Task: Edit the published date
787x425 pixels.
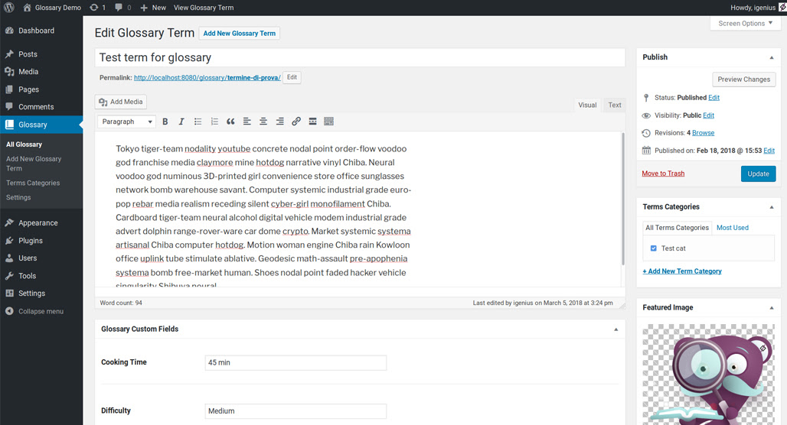Action: tap(769, 151)
